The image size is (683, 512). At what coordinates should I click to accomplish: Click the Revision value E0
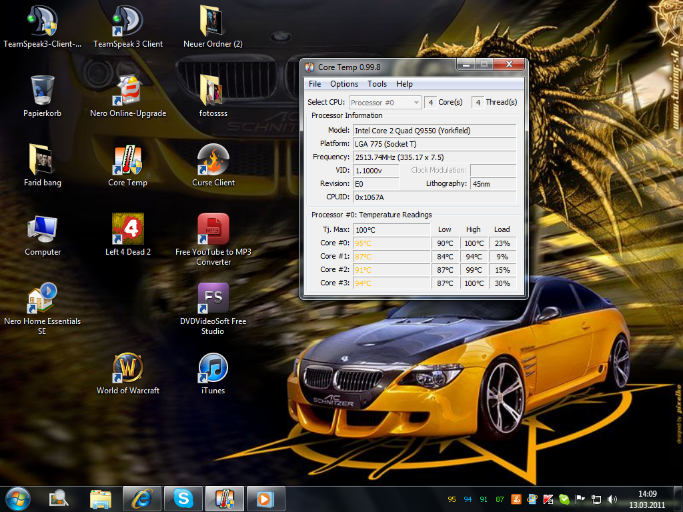pyautogui.click(x=376, y=184)
